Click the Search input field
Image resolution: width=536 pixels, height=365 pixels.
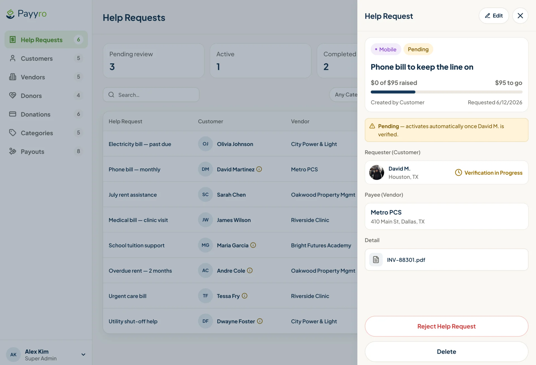pyautogui.click(x=151, y=95)
